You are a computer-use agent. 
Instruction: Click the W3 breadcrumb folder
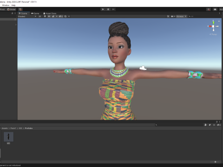coord(20,128)
